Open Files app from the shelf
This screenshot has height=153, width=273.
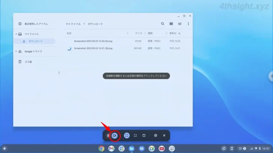[132, 148]
